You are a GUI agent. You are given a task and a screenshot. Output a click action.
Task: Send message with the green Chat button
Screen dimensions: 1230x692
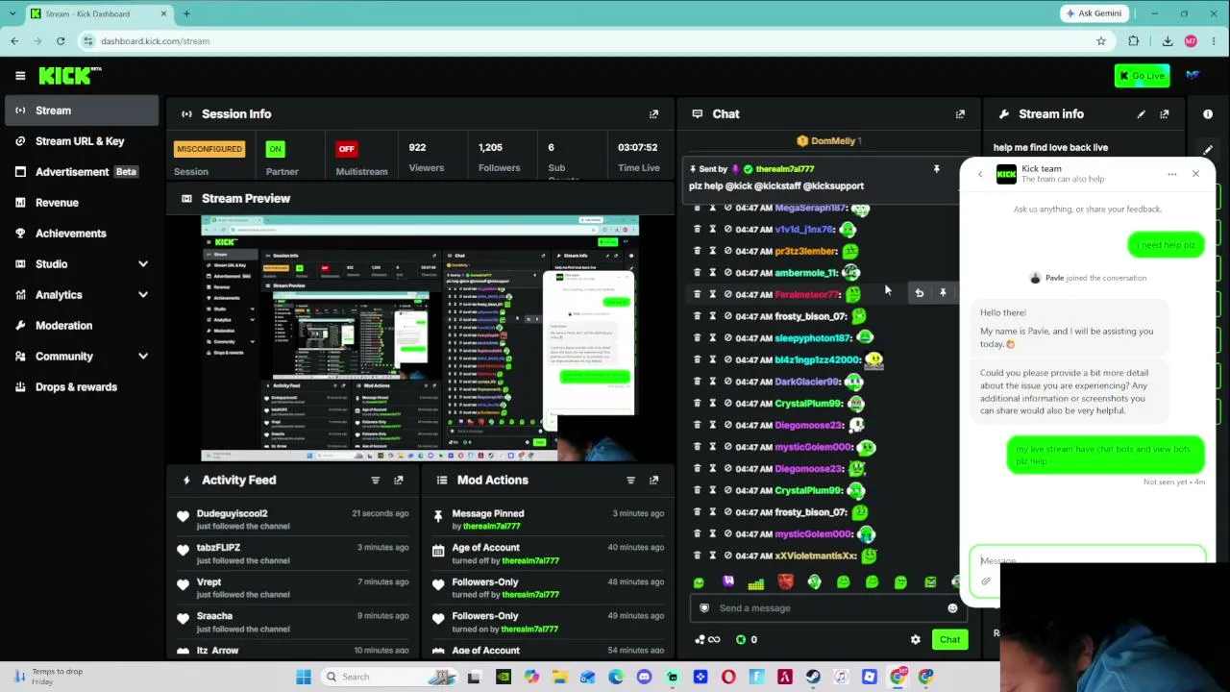tap(949, 640)
